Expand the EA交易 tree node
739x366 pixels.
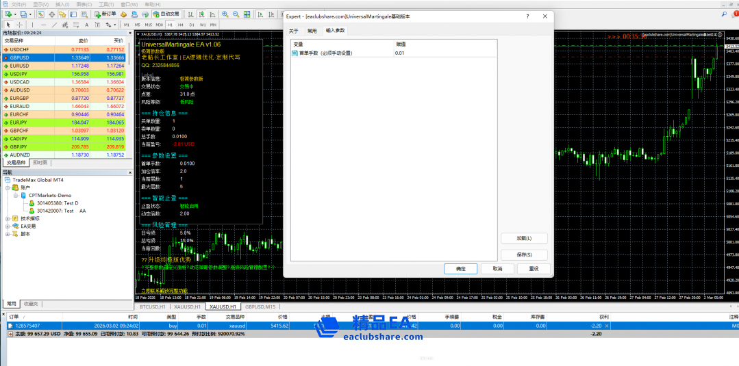(x=7, y=226)
